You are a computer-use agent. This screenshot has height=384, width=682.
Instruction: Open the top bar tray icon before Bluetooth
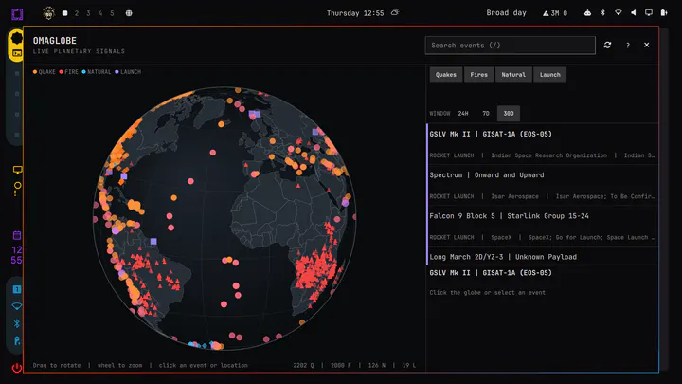click(587, 13)
